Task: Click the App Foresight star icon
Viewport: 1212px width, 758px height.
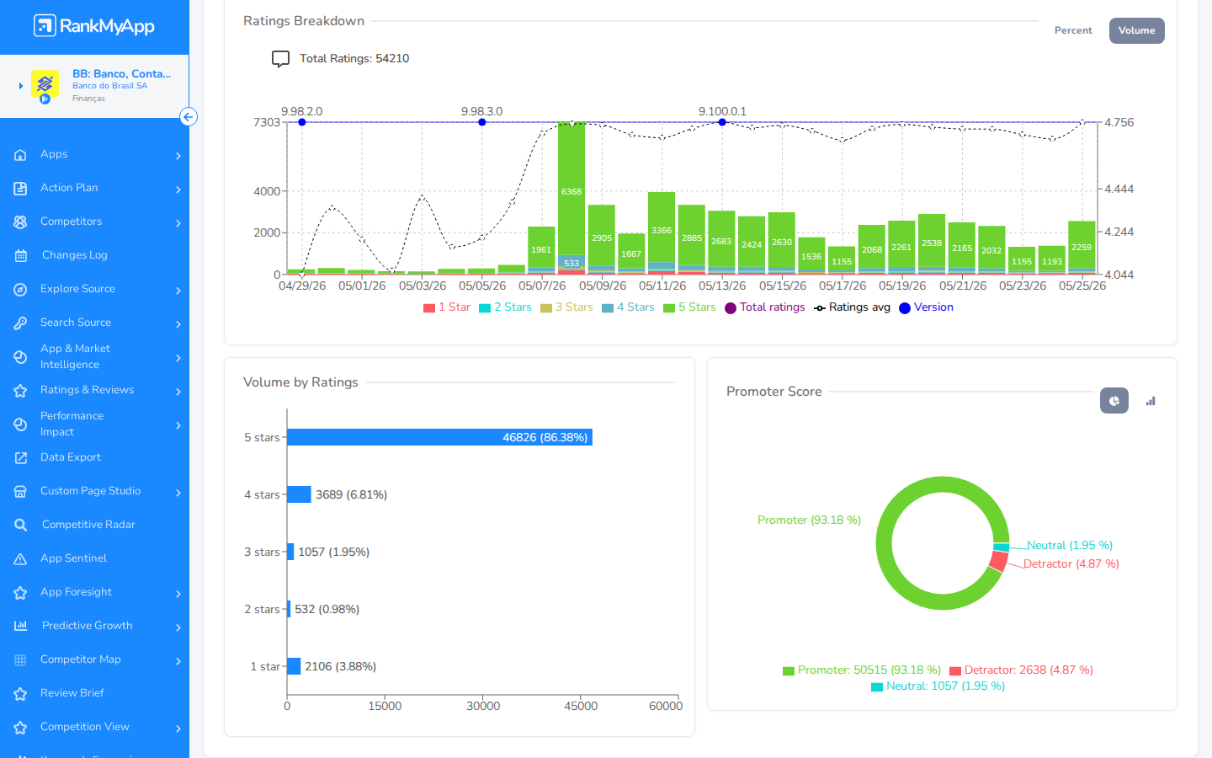Action: (x=20, y=593)
